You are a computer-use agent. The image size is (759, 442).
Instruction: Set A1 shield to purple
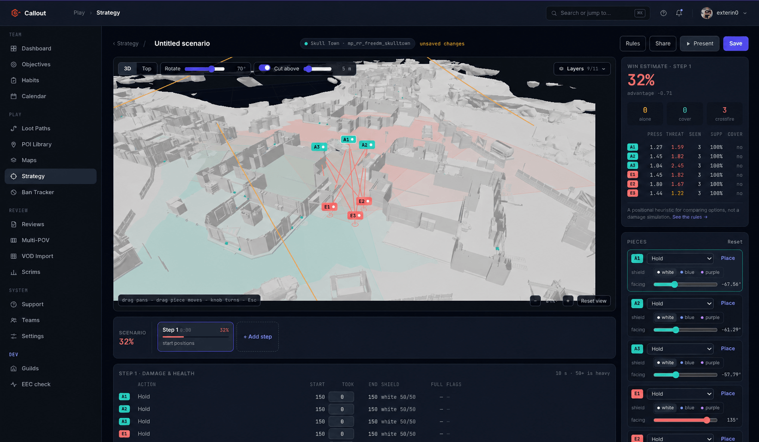[710, 272]
